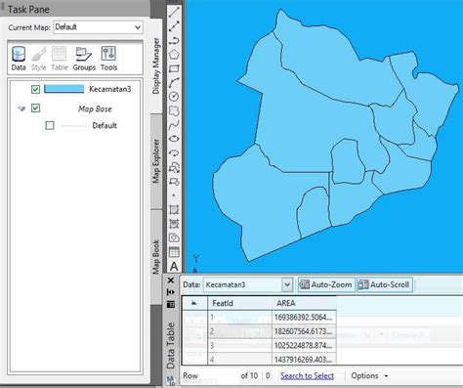
Task: Select the Region tool
Action: (x=174, y=237)
